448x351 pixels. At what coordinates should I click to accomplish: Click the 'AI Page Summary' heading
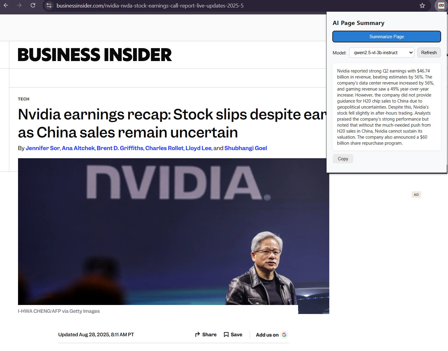(x=358, y=23)
